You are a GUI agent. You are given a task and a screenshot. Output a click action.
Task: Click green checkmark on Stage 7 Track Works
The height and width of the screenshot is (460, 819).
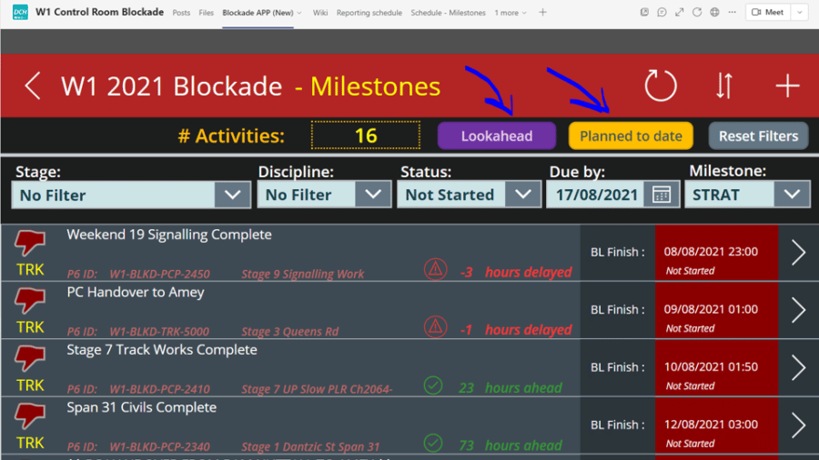(433, 386)
